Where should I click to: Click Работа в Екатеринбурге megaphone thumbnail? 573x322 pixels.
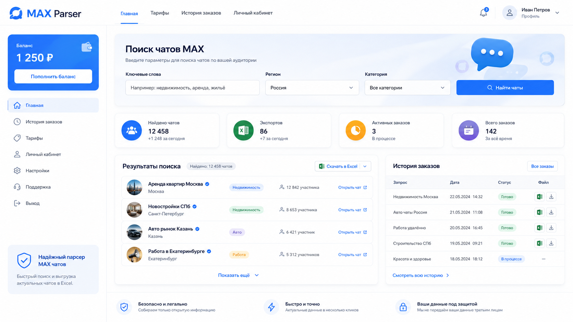point(134,255)
